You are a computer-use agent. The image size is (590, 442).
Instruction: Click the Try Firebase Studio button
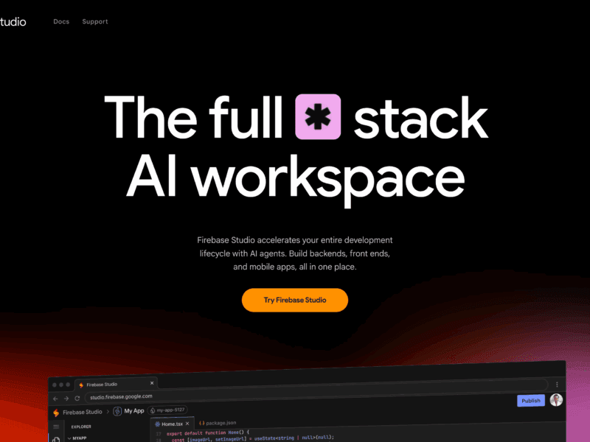[294, 300]
